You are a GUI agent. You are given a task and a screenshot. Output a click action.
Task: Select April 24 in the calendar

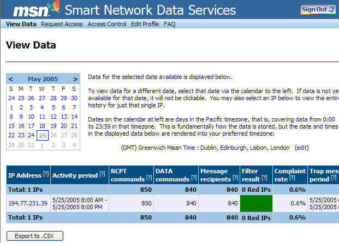tap(11, 98)
